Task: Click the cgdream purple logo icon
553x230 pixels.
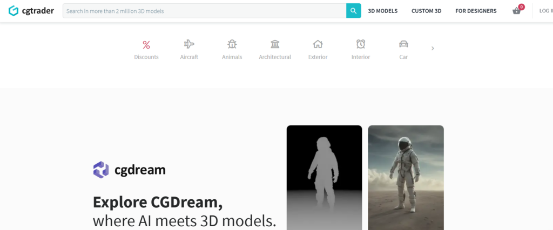Action: click(x=101, y=170)
